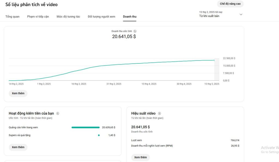This screenshot has width=279, height=162.
Task: Click the Quảng cáo trên trang xem revenue bar
Action: tap(86, 127)
